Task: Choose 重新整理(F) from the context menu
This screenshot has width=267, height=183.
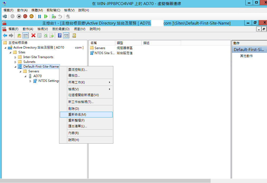Action: coord(86,120)
